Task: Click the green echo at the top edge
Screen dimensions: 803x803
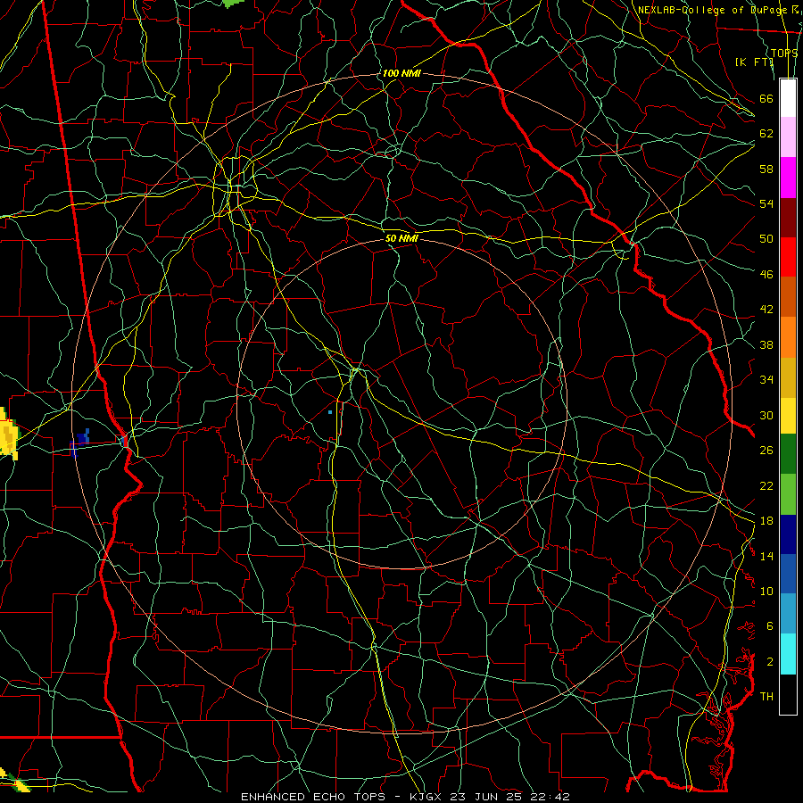Action: pyautogui.click(x=234, y=3)
